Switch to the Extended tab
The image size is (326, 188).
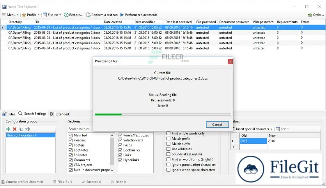point(59,114)
